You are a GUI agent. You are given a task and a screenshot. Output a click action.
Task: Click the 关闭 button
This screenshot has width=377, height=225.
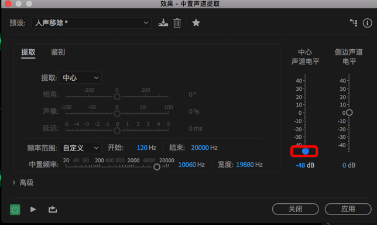click(x=296, y=209)
